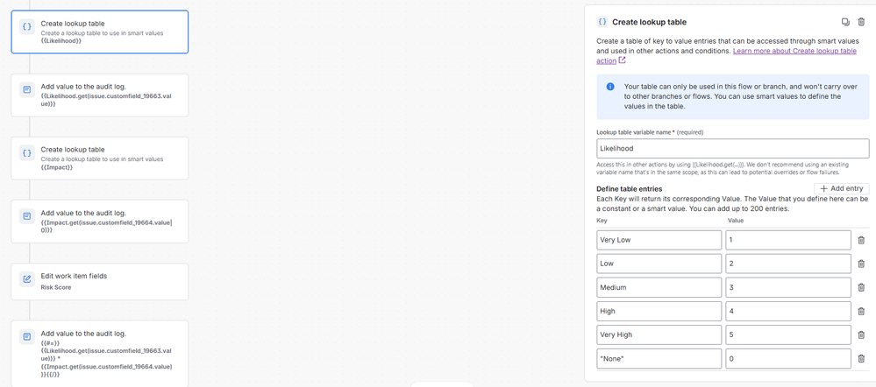This screenshot has height=387, width=876.
Task: Open audit log step for Likelihood.get customfield_19663
Action: coord(100,95)
